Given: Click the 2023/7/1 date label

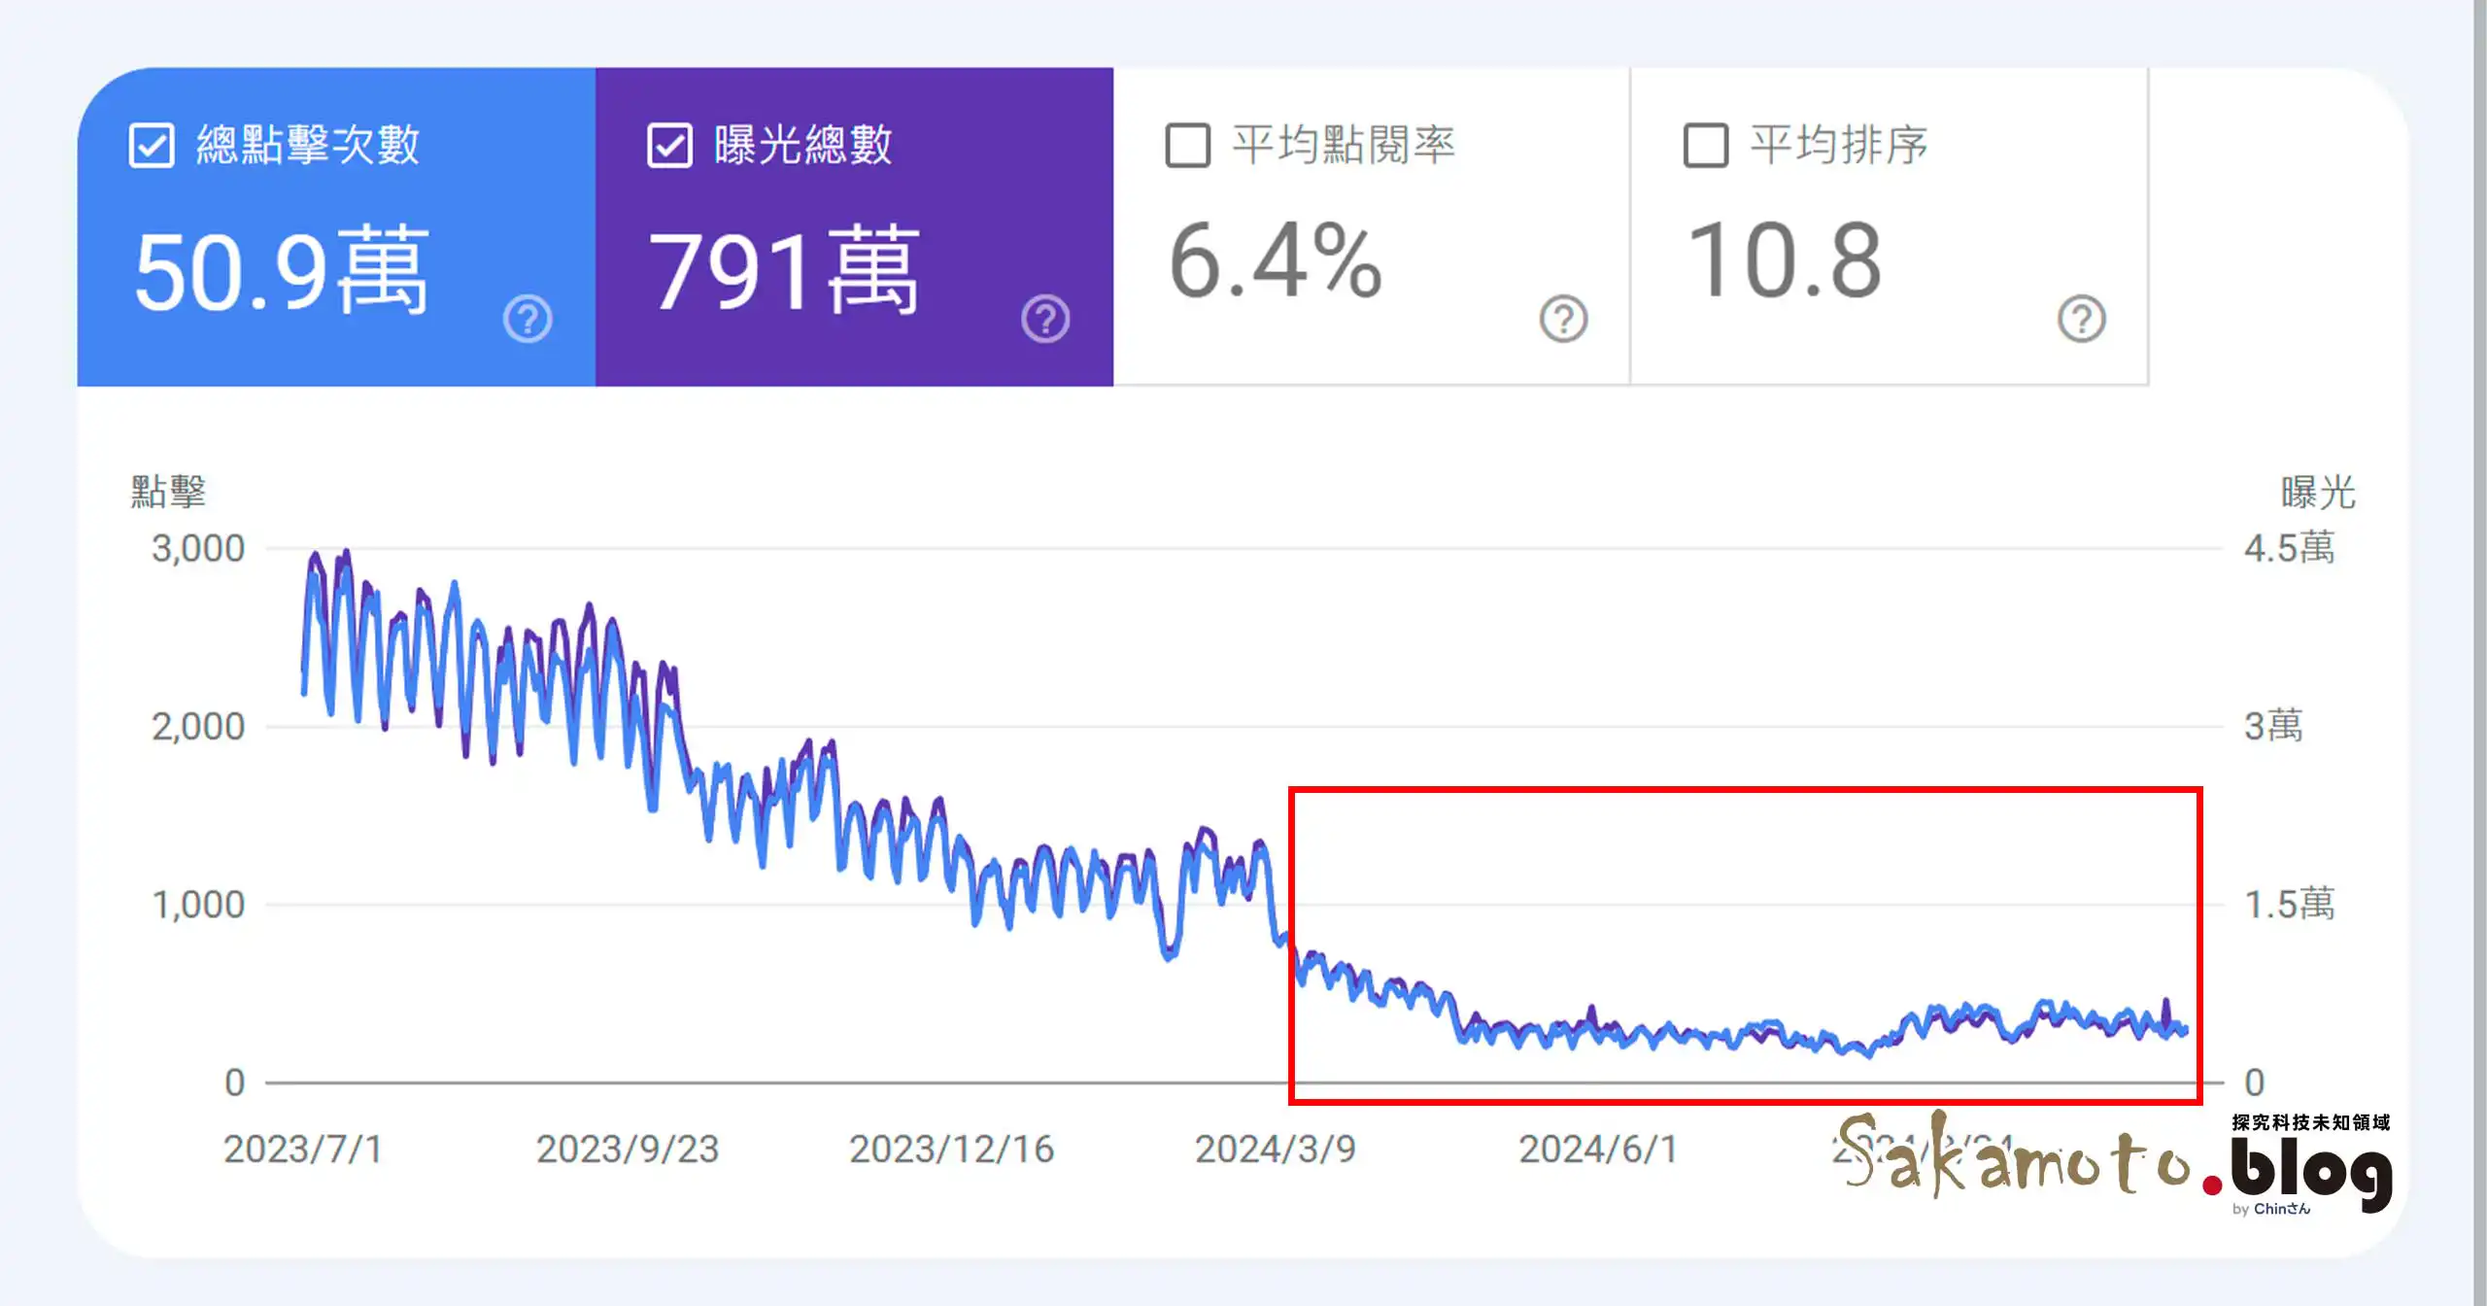Looking at the screenshot, I should pos(302,1149).
